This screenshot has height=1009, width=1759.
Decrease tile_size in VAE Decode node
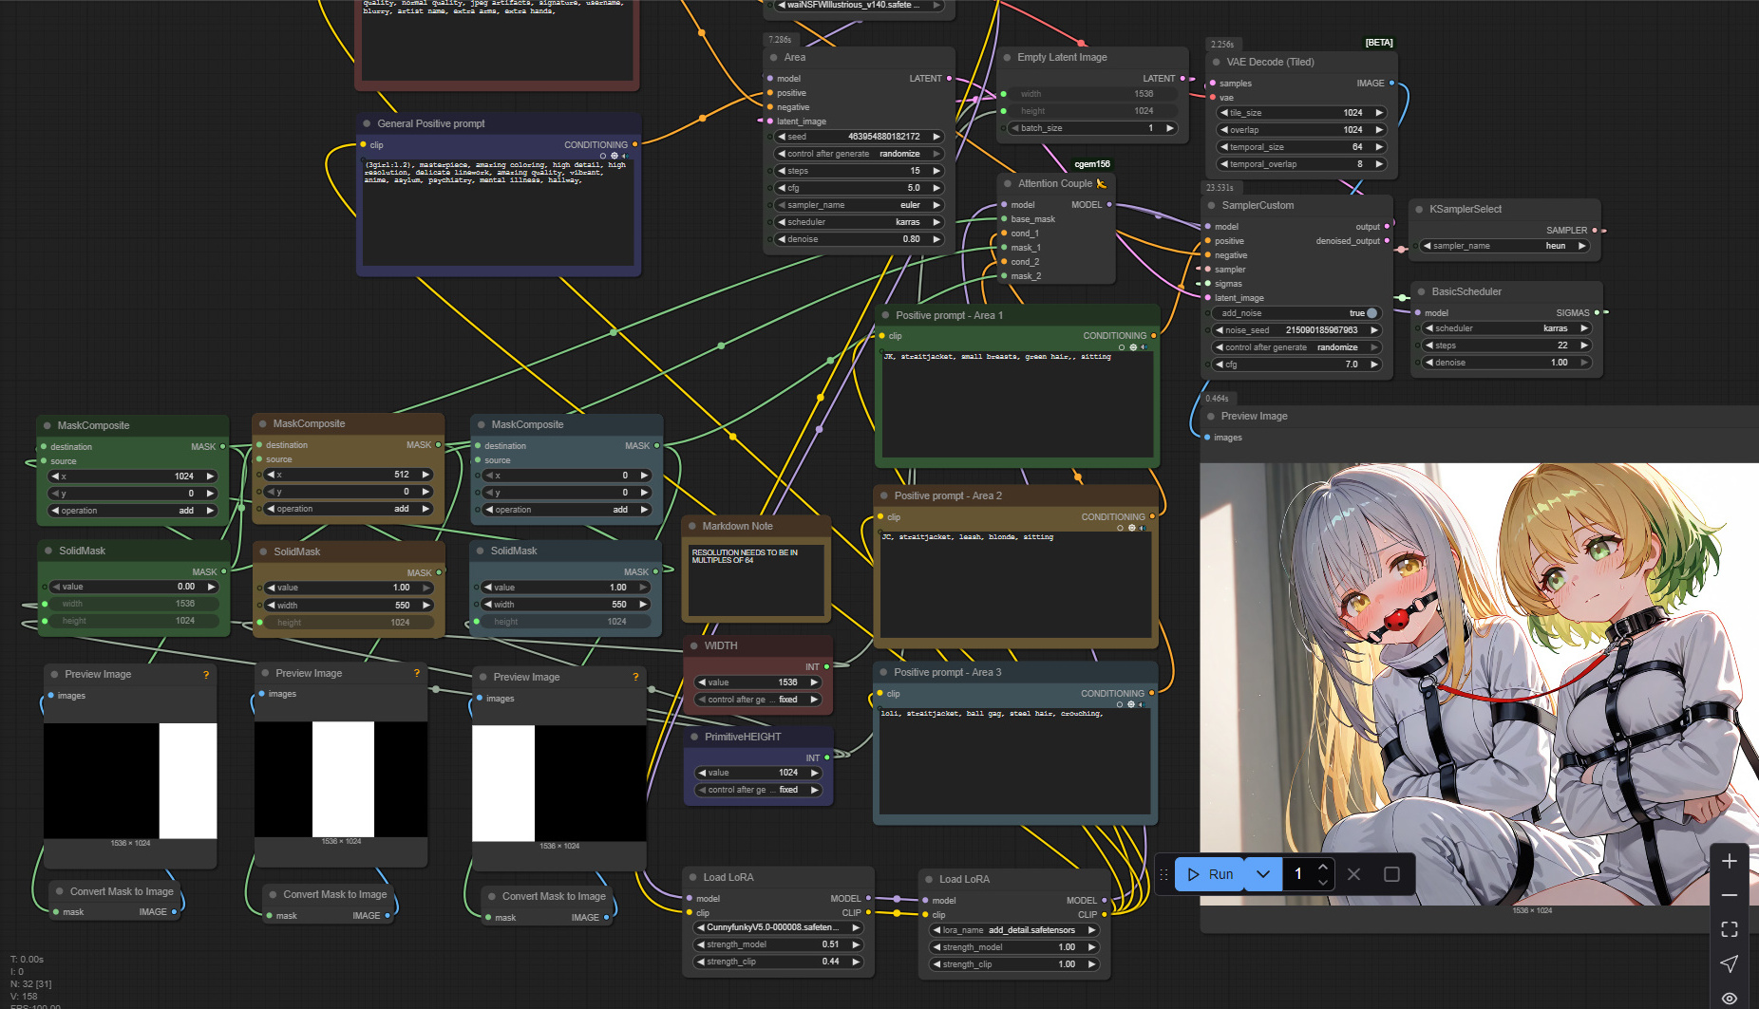click(1224, 113)
